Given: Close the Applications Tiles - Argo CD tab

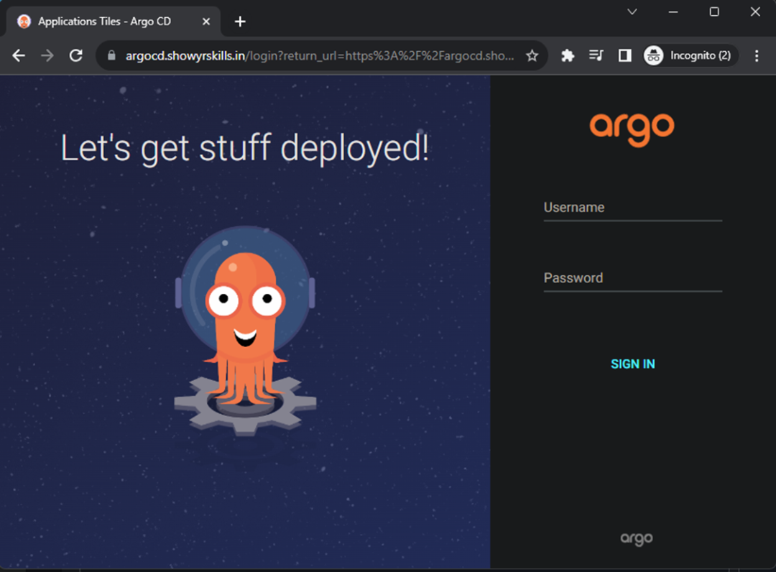Looking at the screenshot, I should pyautogui.click(x=206, y=22).
